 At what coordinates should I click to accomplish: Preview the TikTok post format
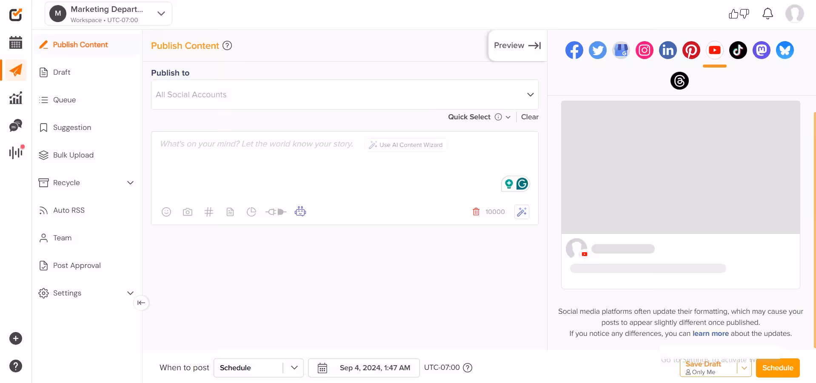[738, 50]
